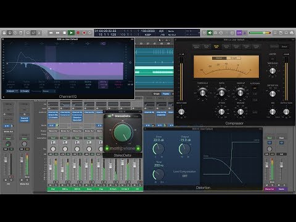Click the compressor Release knob

[240, 112]
